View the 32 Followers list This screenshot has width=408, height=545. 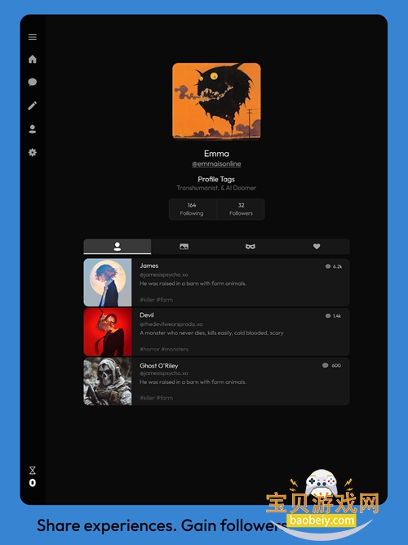tap(241, 209)
